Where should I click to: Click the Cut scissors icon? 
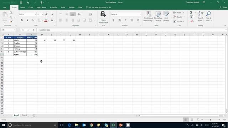point(11,13)
